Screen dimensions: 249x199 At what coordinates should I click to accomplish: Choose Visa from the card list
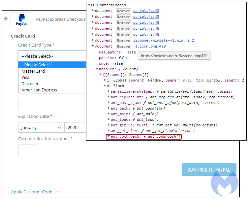[x=25, y=77]
